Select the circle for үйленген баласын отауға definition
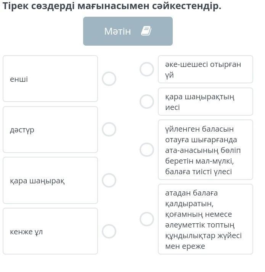The image size is (265, 272). [147, 150]
